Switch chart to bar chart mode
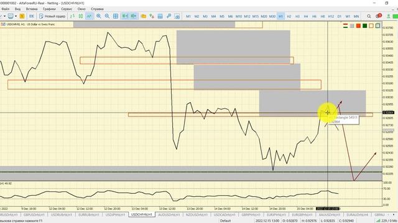The height and width of the screenshot is (223, 398). coord(72,16)
